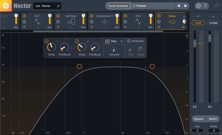Click the gain match diamond marker
Viewport: 222px width, 135px height.
pos(201,44)
